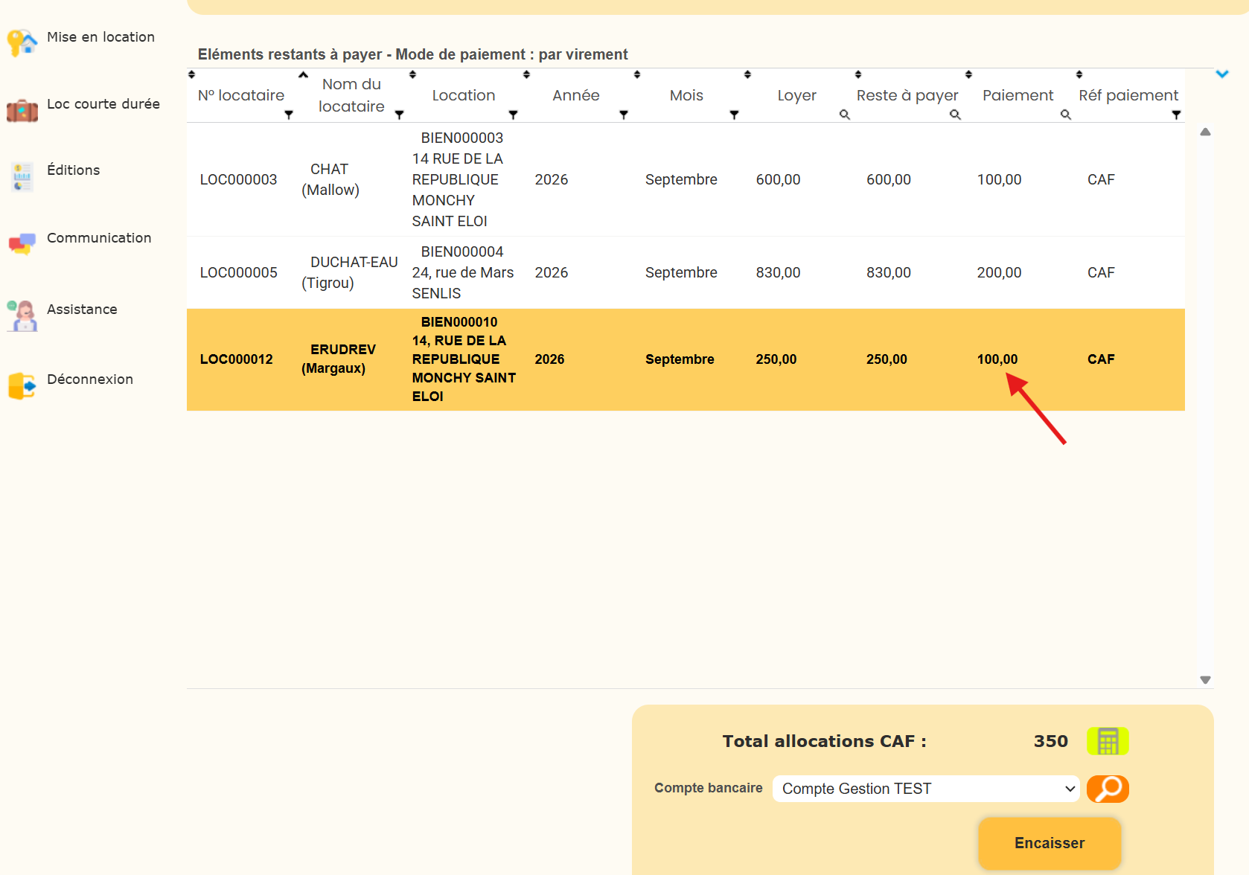Viewport: 1249px width, 875px height.
Task: Click CAF reference in LOC000005 row
Action: 1100,272
